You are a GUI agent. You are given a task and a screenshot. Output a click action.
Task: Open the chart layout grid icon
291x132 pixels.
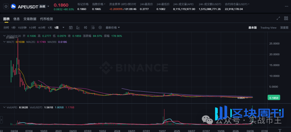286,18
